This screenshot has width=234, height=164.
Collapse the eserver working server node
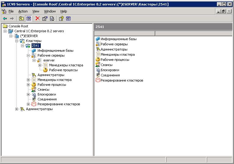pyautogui.click(x=34, y=61)
